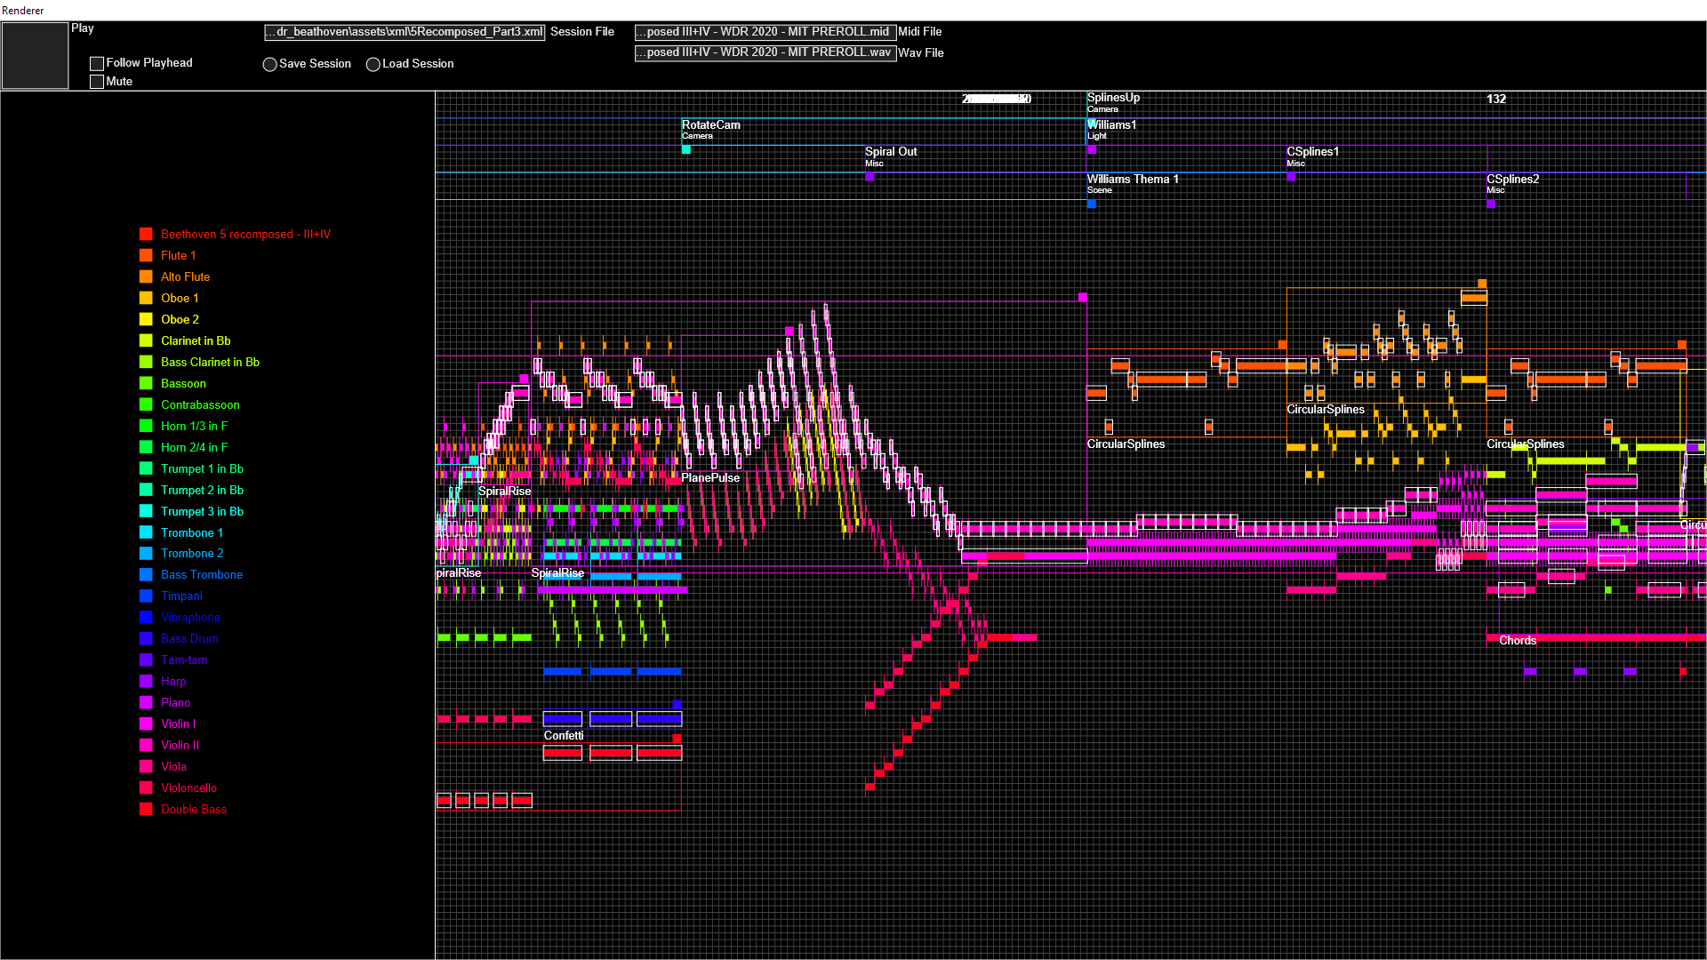Click the Viola swatch
Viewport: 1707px width, 960px height.
146,766
